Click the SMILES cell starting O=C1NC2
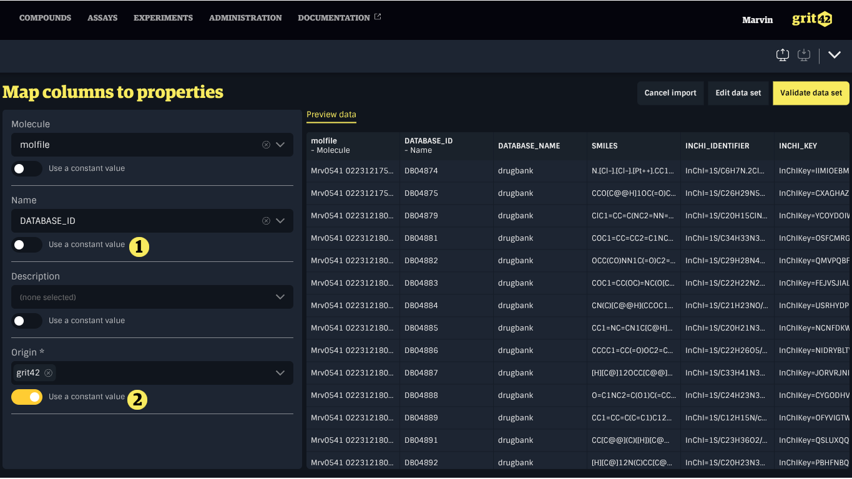The height and width of the screenshot is (479, 852). coord(634,395)
